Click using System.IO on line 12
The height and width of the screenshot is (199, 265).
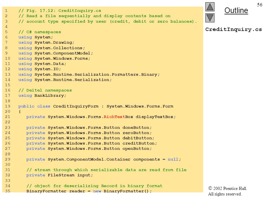coord(39,69)
